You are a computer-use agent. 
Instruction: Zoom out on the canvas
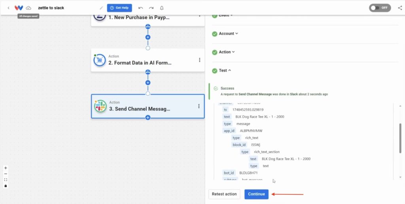pos(6,174)
